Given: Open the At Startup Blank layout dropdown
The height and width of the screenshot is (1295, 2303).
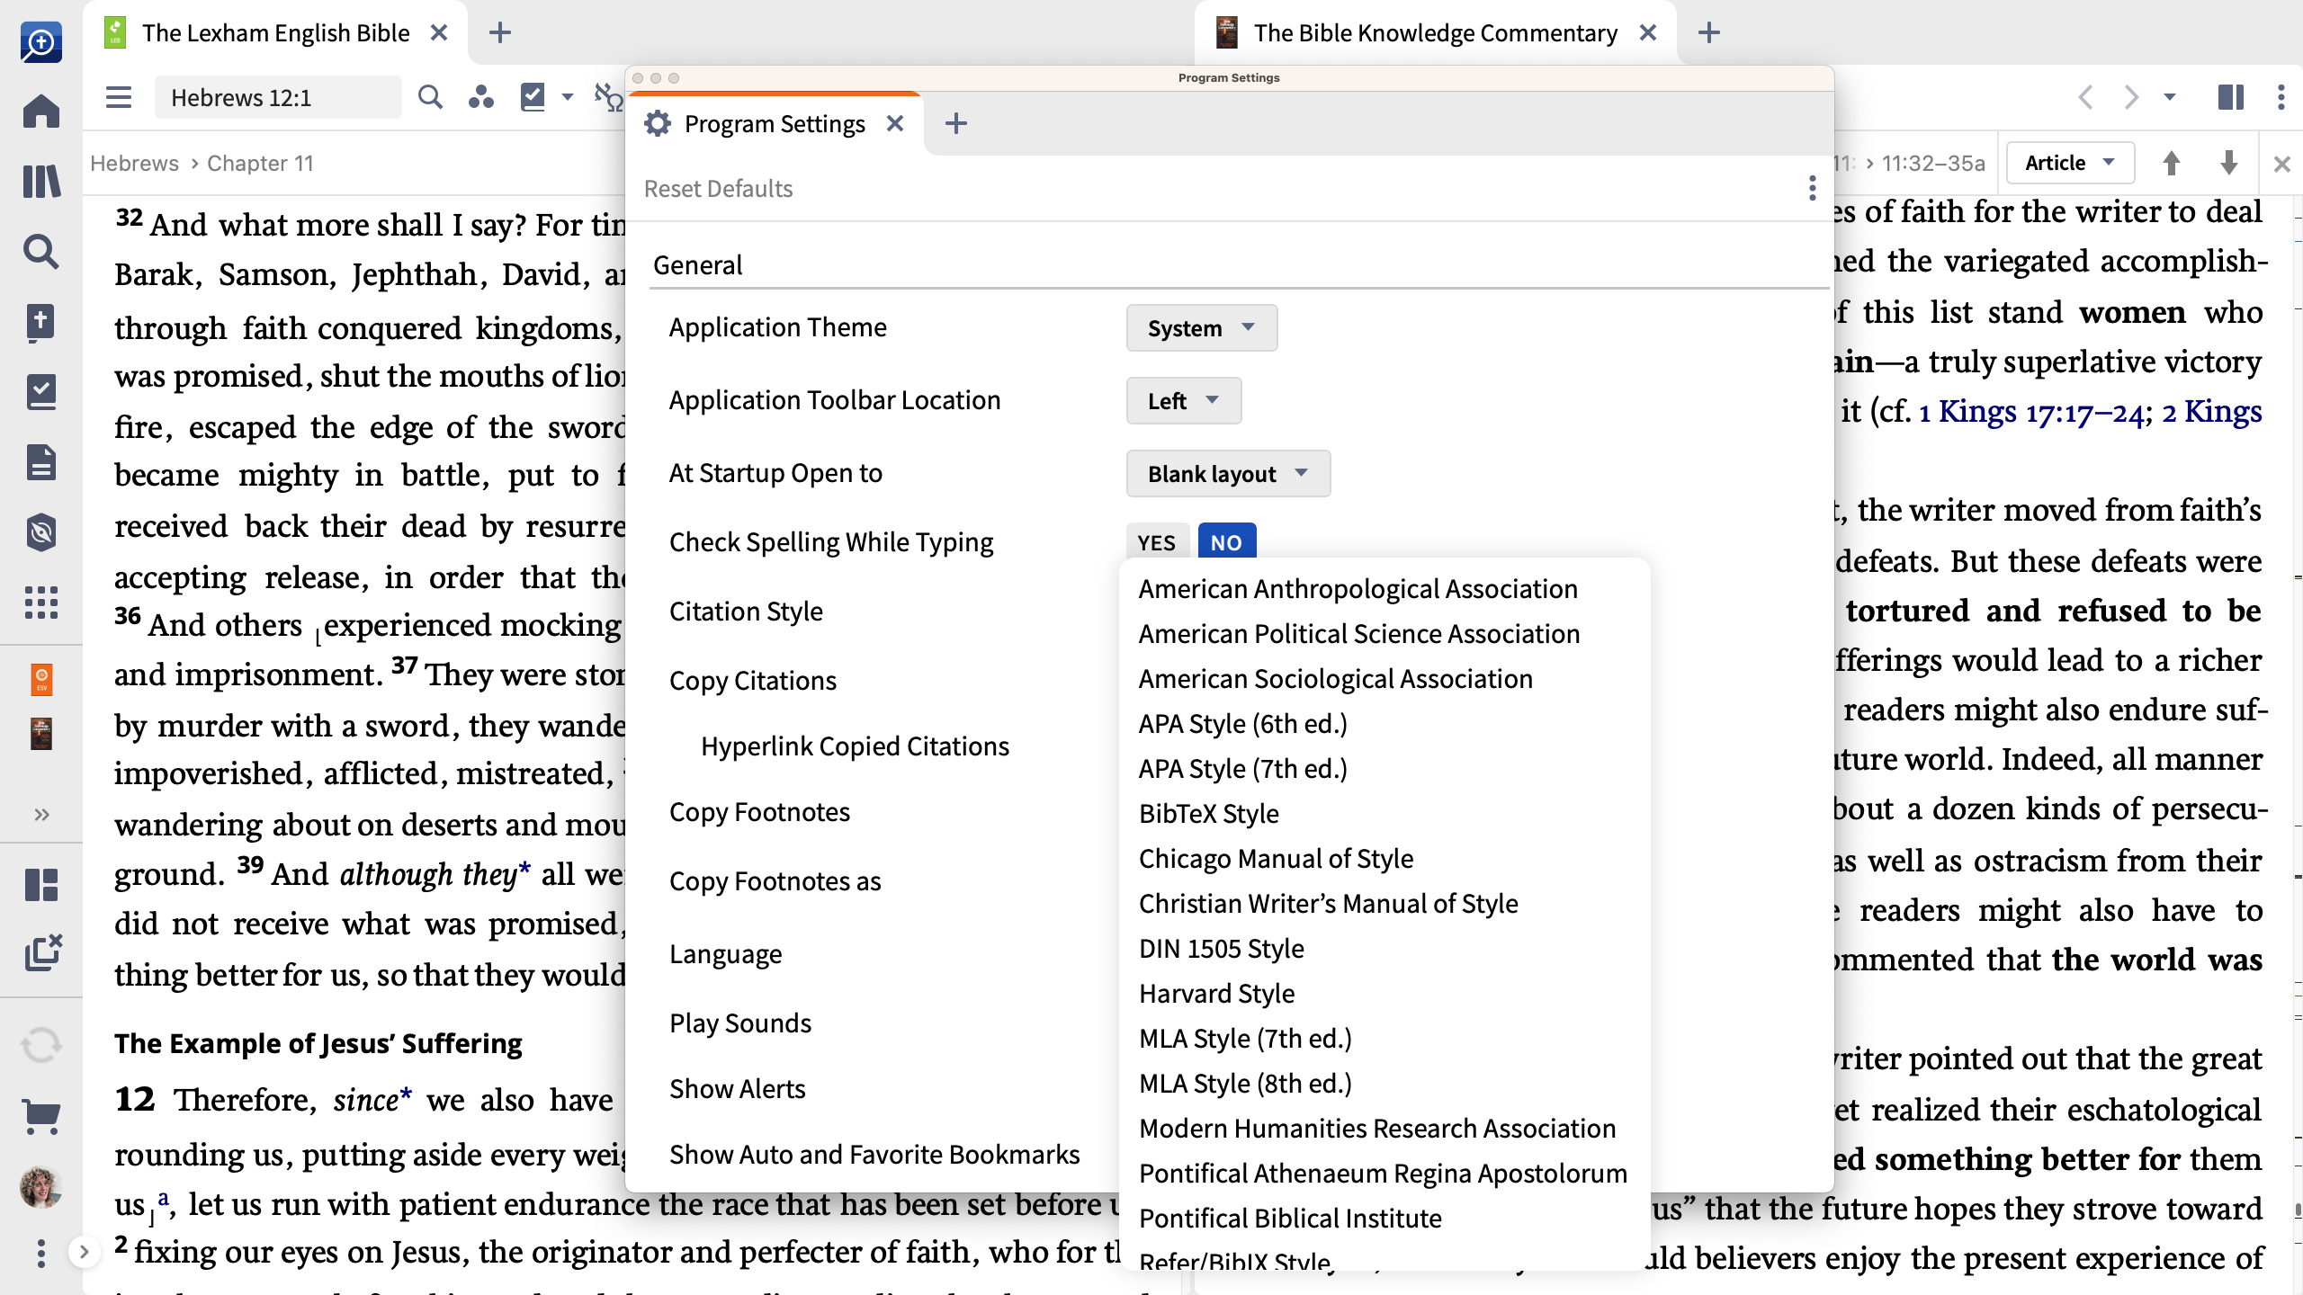Looking at the screenshot, I should tap(1228, 474).
